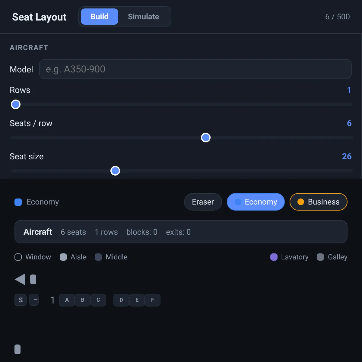Click the Lavatory purple legend swatch

274,257
